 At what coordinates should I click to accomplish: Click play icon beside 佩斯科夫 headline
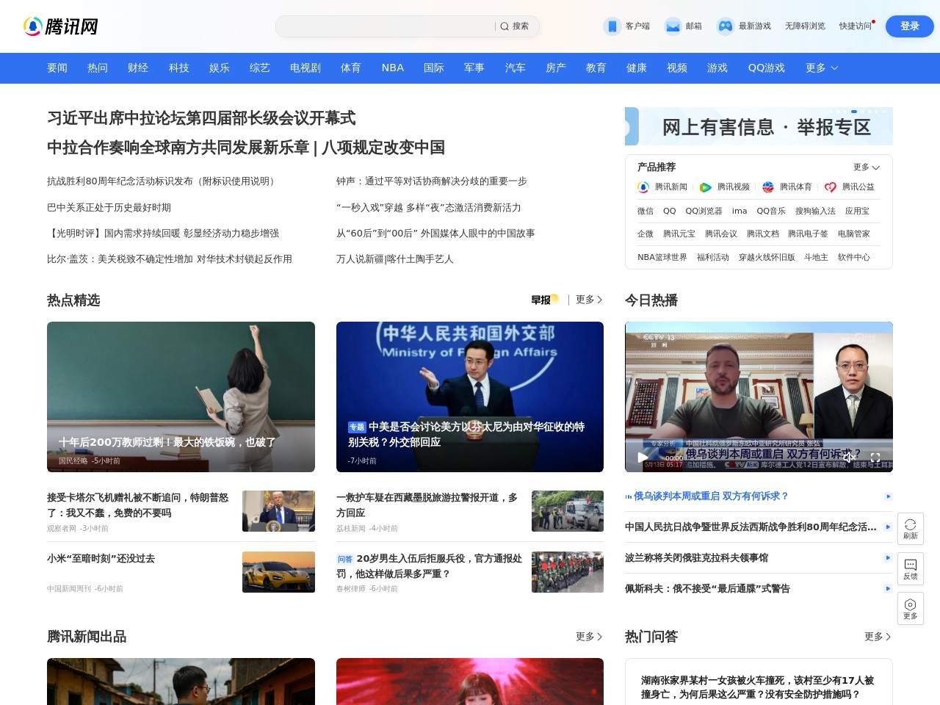pyautogui.click(x=888, y=589)
